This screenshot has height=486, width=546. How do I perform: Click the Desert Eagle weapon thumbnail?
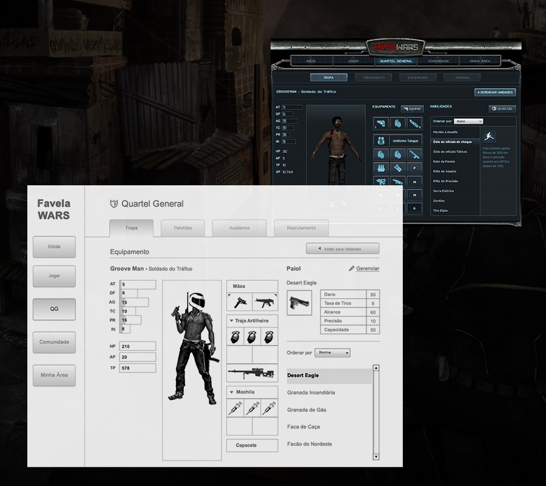299,303
